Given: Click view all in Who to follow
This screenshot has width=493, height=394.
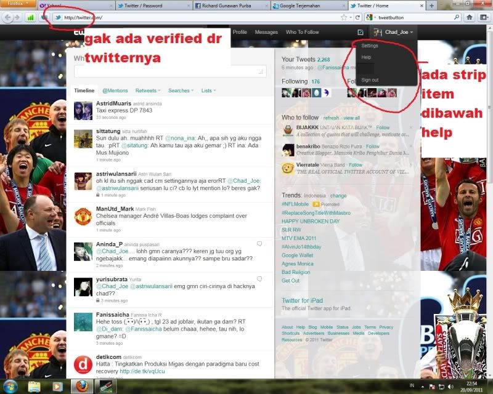Looking at the screenshot, I should [x=351, y=118].
